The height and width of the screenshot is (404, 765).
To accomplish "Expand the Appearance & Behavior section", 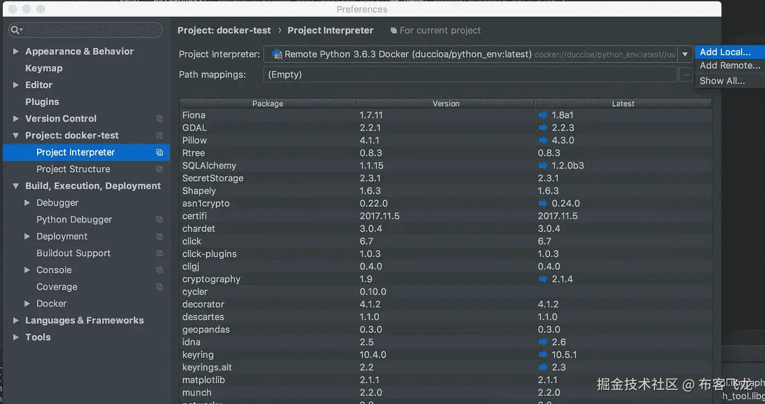I will click(x=16, y=51).
